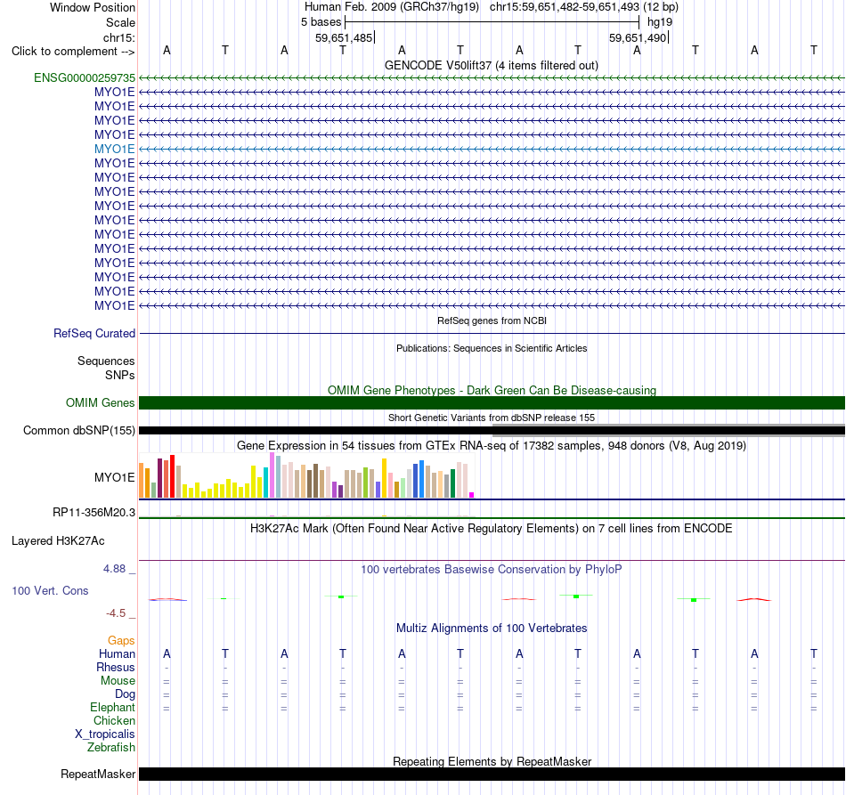Click the Layered H3K27Ac track label

point(58,541)
